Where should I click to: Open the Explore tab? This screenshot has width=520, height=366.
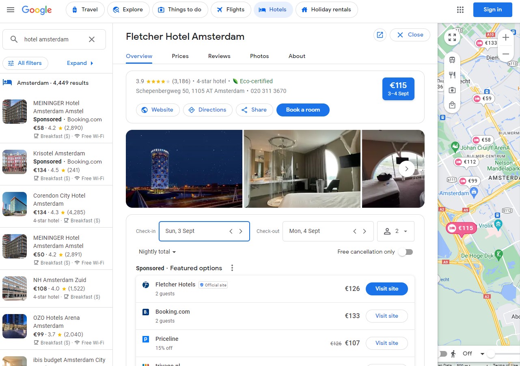(x=128, y=10)
